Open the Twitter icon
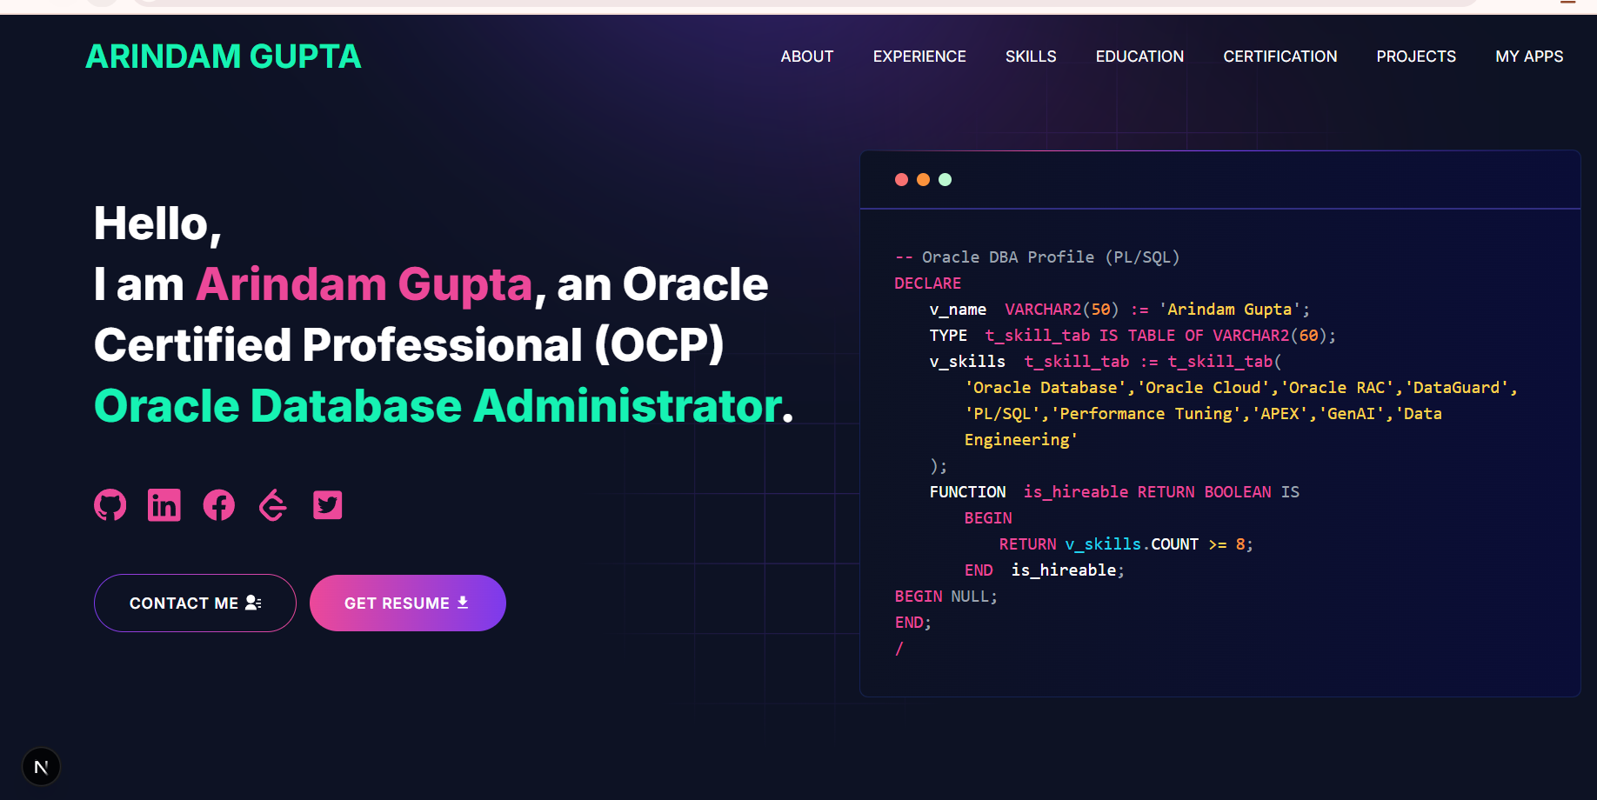 coord(328,505)
